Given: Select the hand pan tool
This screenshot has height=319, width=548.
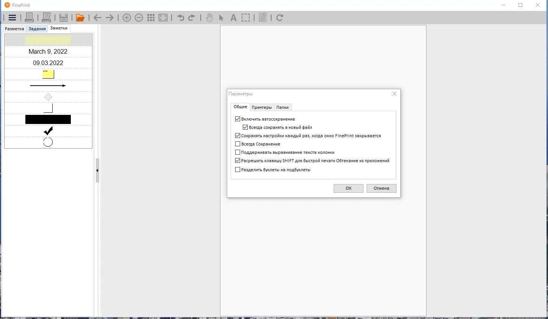Looking at the screenshot, I should click(209, 17).
